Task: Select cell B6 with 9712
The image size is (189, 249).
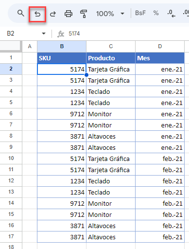Action: (62, 114)
